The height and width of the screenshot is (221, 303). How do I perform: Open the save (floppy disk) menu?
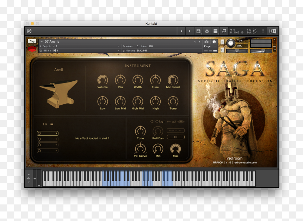tap(198, 31)
